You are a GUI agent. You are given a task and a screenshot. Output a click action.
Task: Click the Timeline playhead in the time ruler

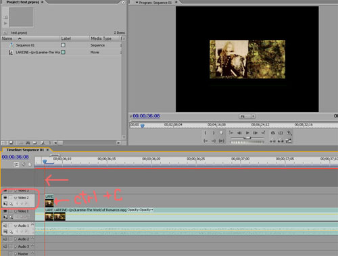point(45,161)
